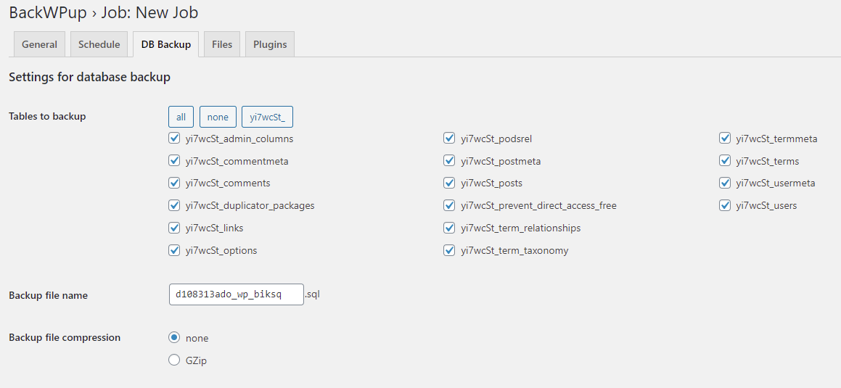The width and height of the screenshot is (841, 388).
Task: Go to the Plugins tab
Action: click(270, 44)
